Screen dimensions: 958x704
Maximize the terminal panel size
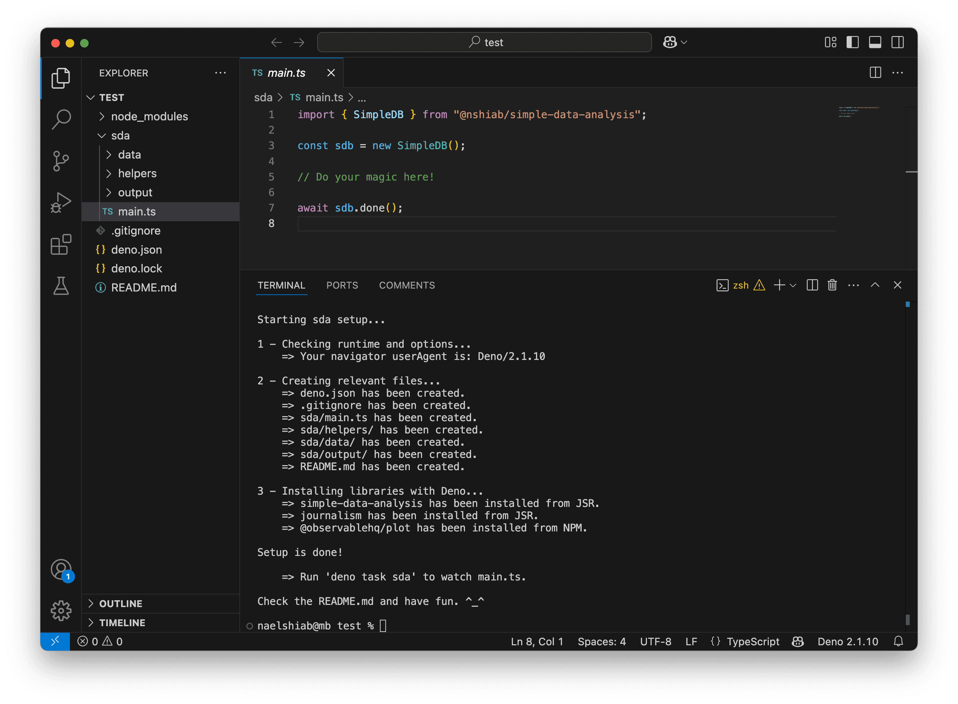[x=875, y=285]
